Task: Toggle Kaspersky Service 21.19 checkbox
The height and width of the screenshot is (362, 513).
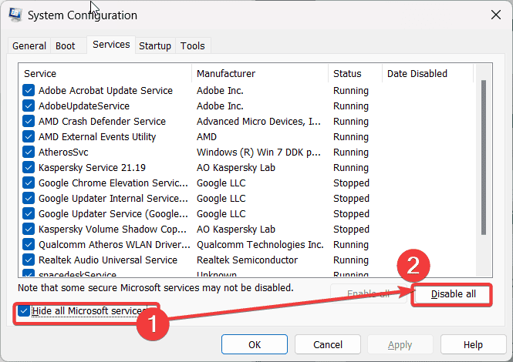Action: pos(29,167)
